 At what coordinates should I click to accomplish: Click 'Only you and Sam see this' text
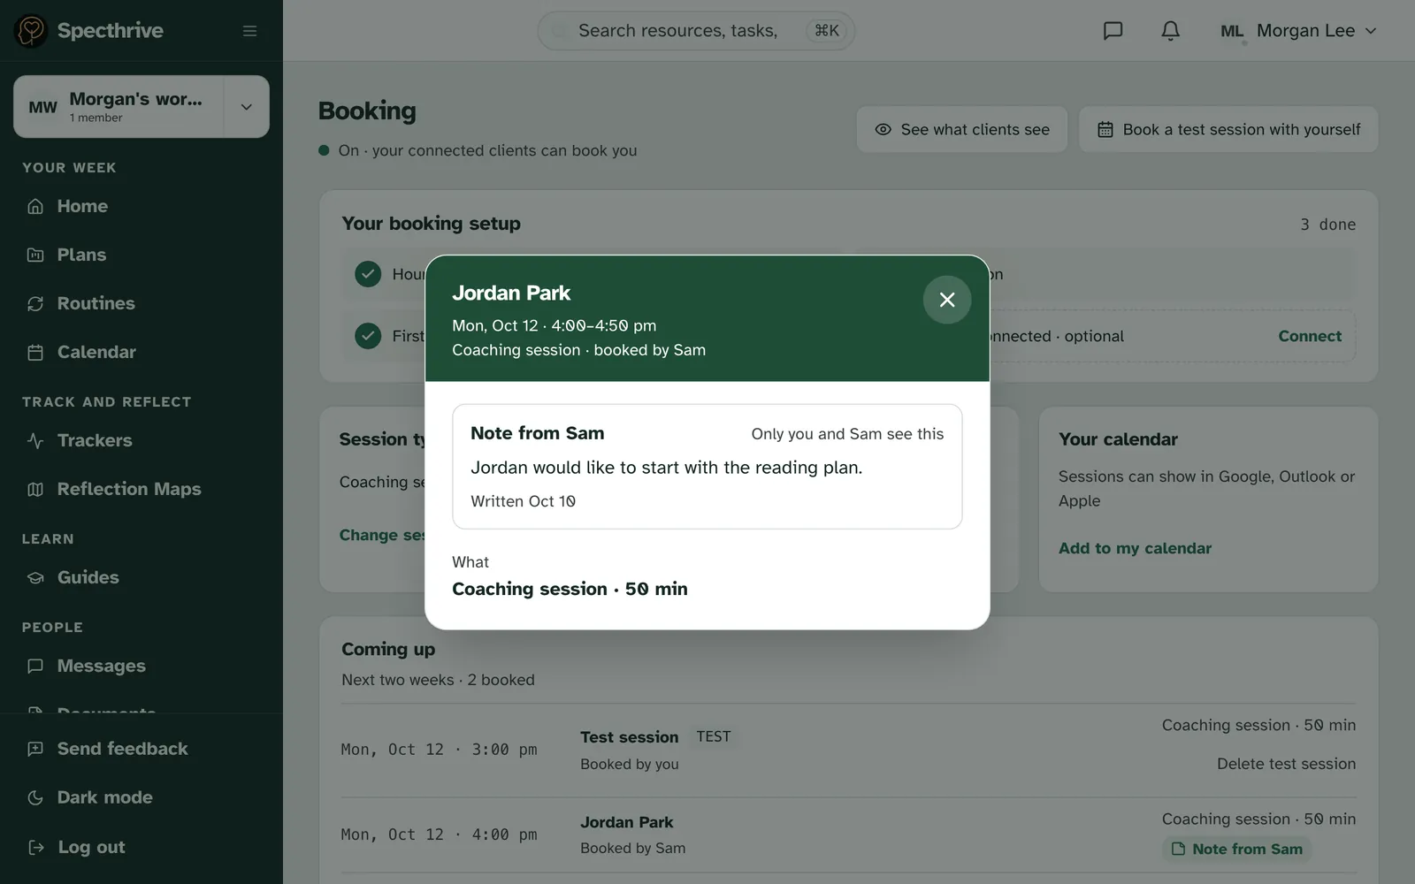tap(847, 434)
